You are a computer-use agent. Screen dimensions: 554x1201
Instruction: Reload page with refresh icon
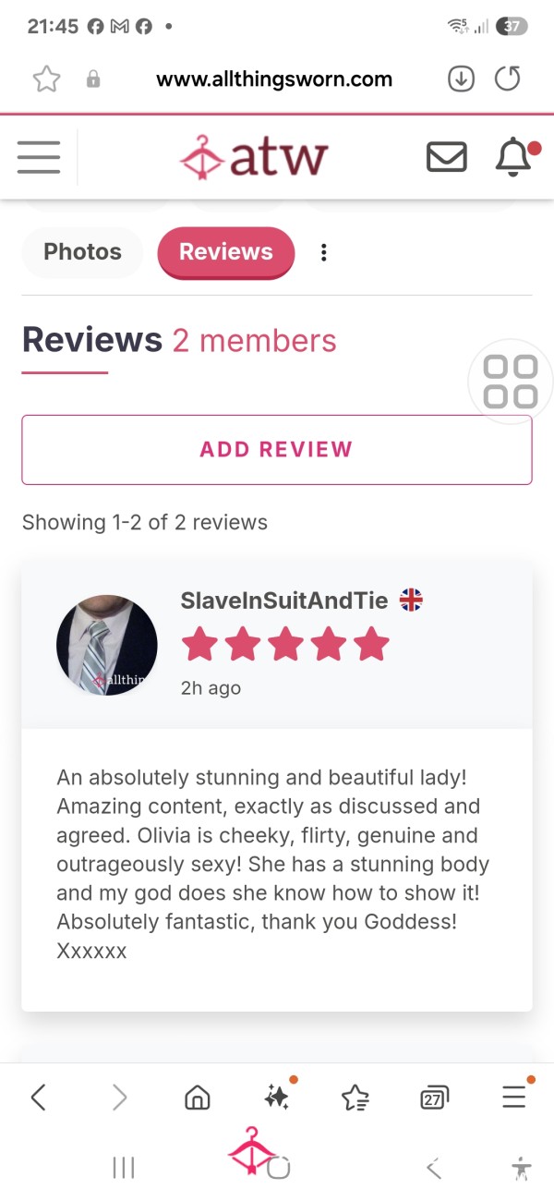pos(507,79)
